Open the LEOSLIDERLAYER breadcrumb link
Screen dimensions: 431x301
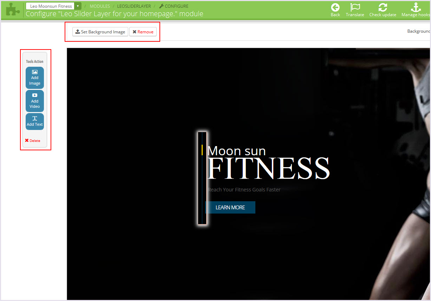coord(134,6)
